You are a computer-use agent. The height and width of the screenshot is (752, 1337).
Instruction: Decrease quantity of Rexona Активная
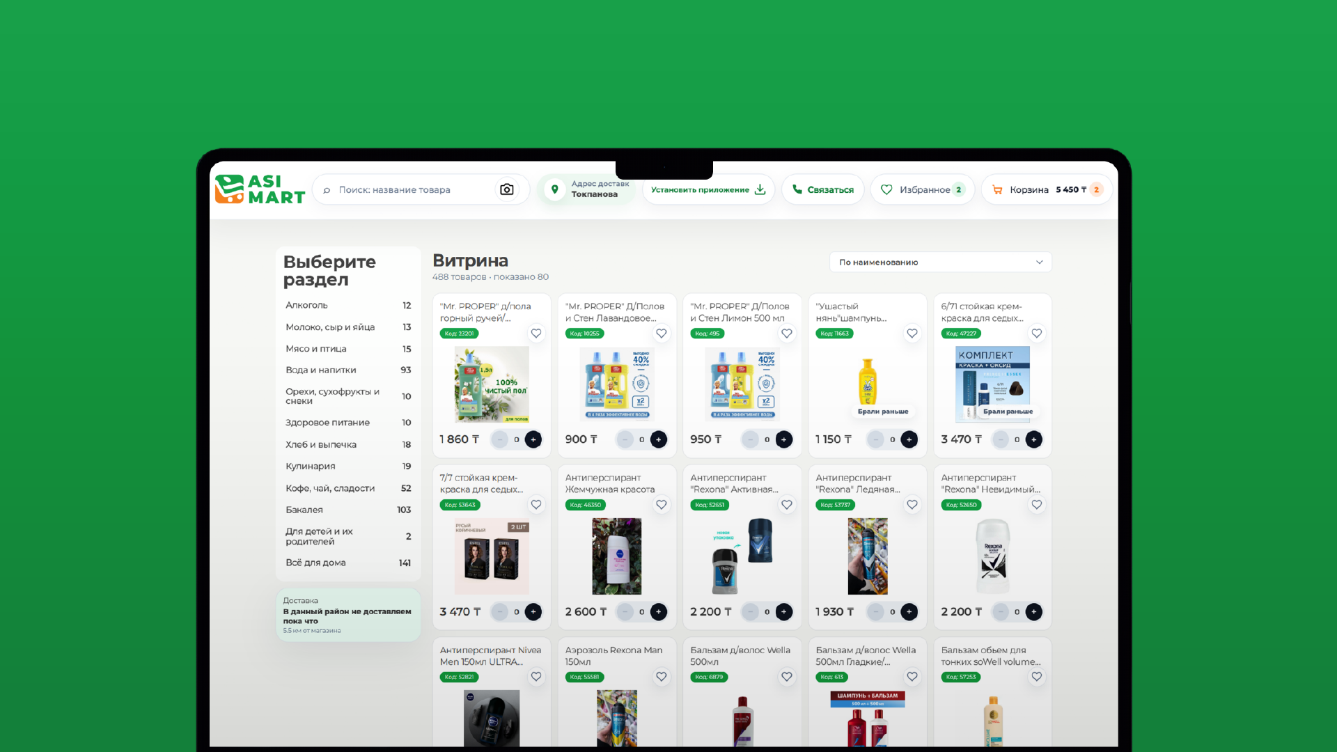click(751, 612)
